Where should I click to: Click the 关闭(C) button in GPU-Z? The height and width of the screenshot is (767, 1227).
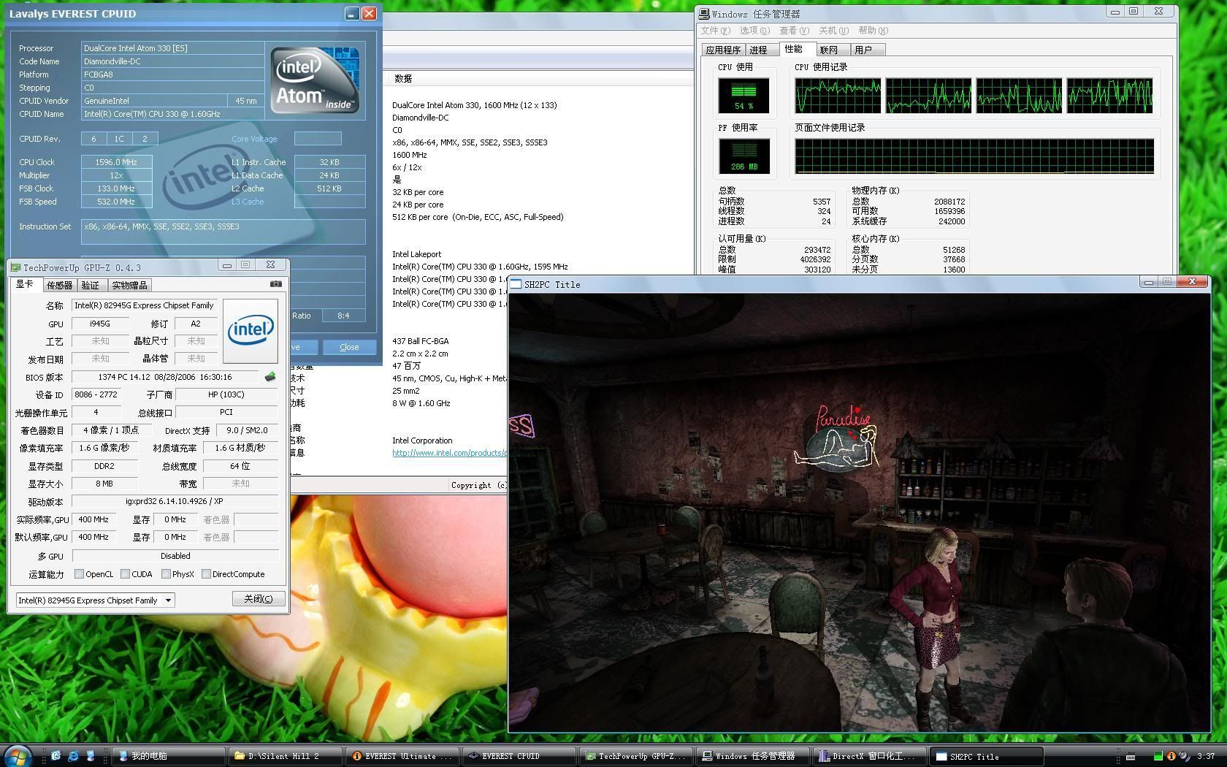click(259, 599)
